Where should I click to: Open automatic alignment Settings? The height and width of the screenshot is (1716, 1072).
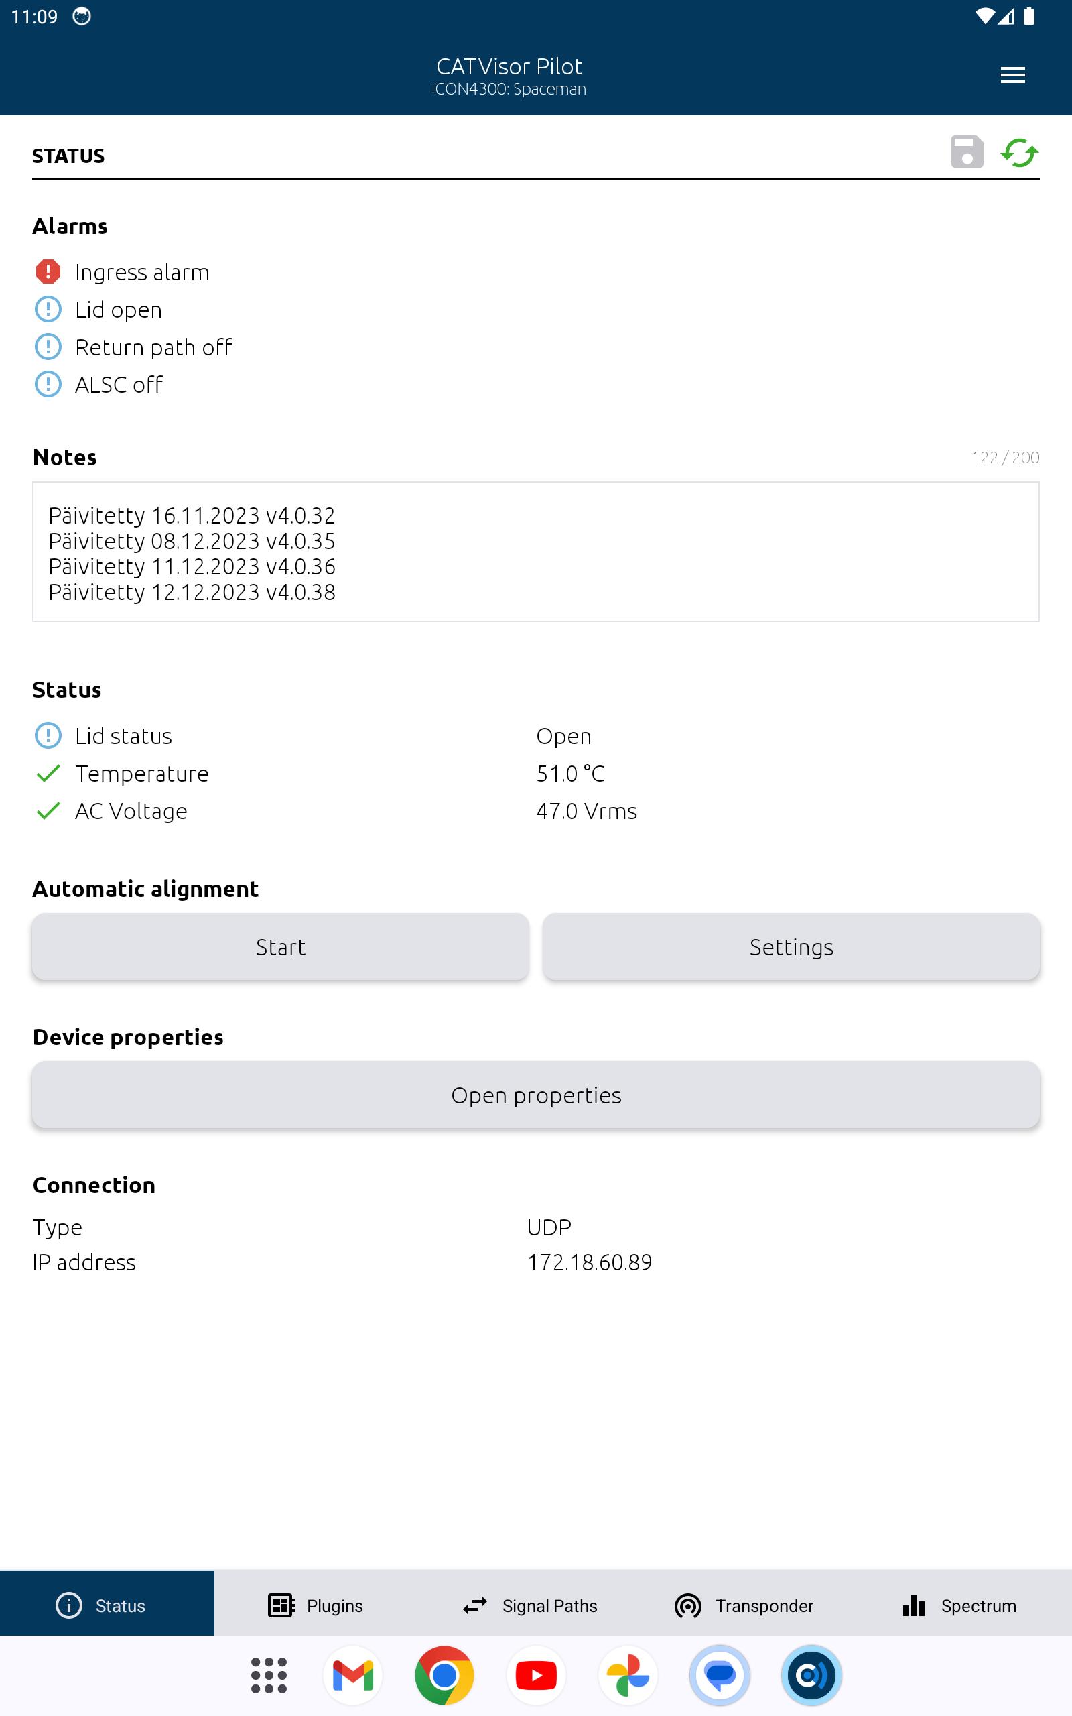pos(791,946)
